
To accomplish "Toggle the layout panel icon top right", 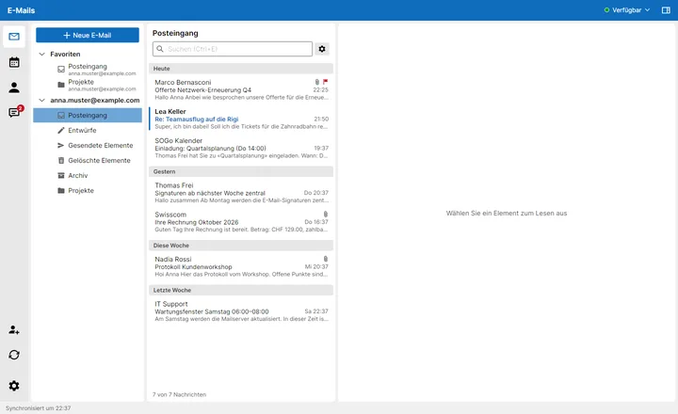I will pos(666,10).
